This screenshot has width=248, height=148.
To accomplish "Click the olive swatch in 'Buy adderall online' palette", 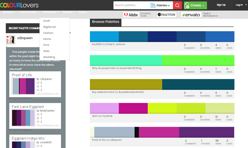I will (x=126, y=85).
